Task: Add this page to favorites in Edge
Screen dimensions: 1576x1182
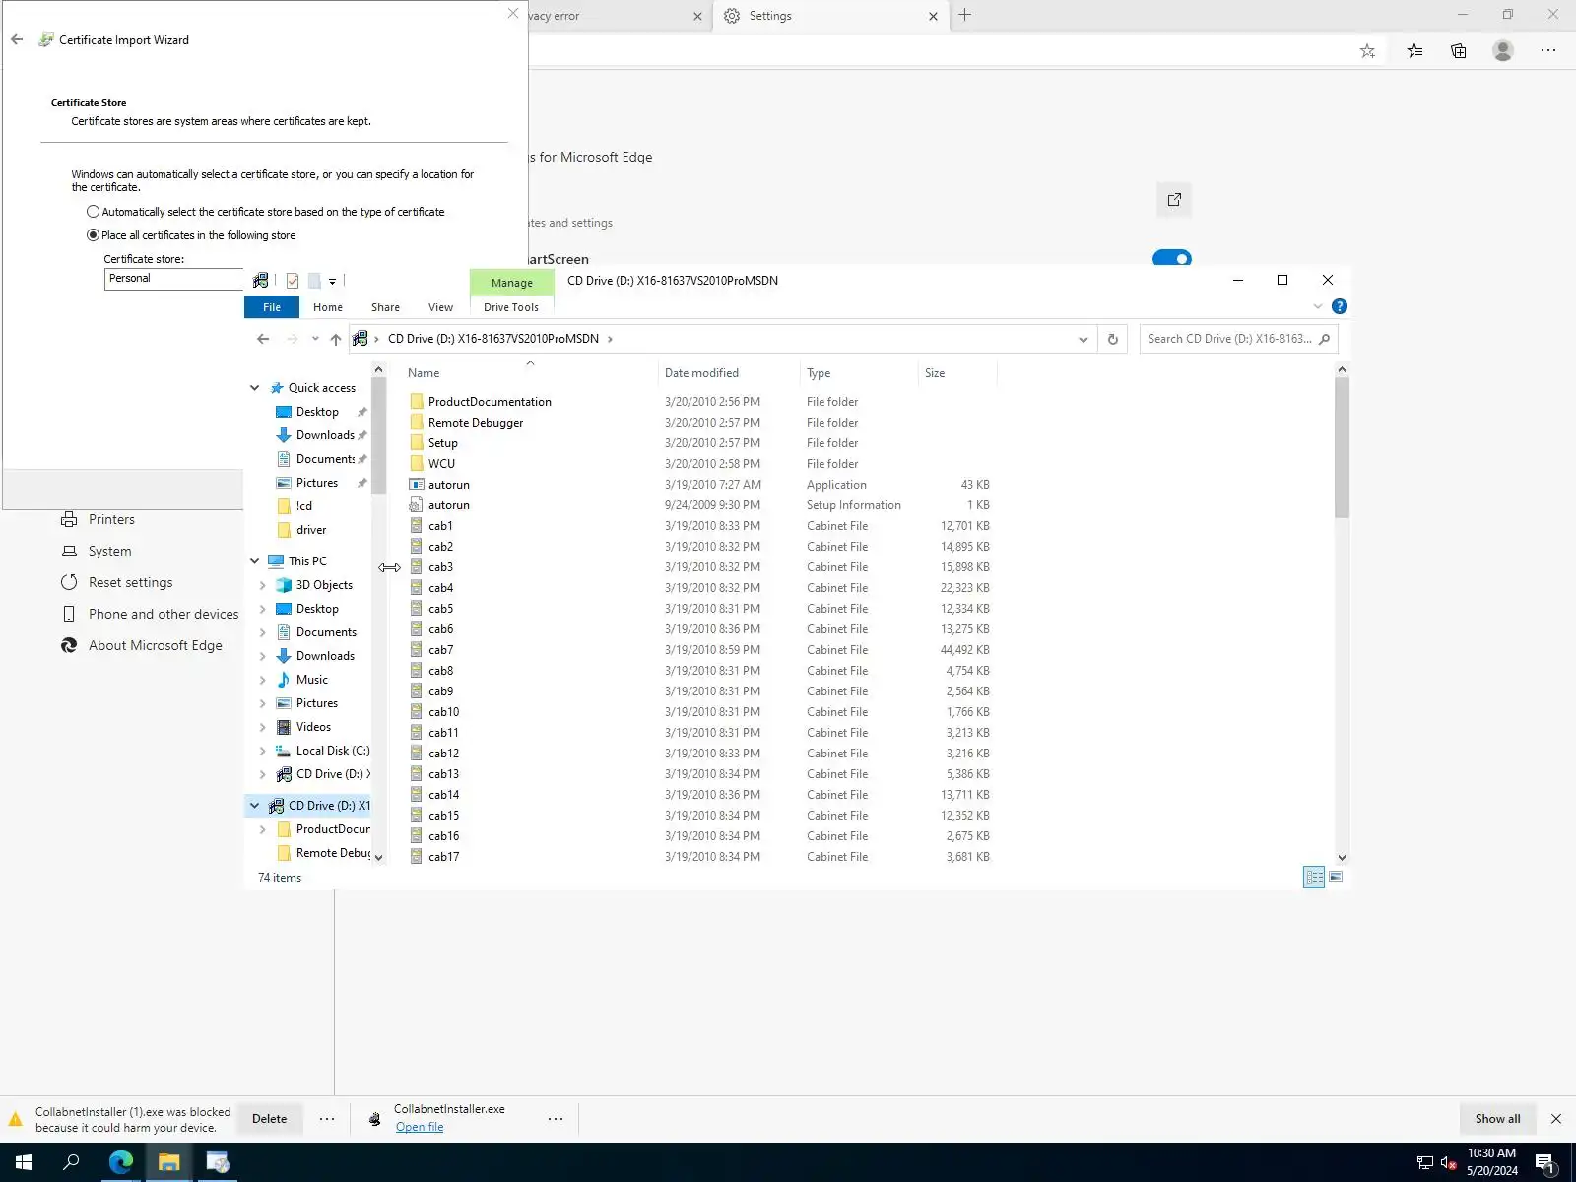Action: click(1367, 51)
